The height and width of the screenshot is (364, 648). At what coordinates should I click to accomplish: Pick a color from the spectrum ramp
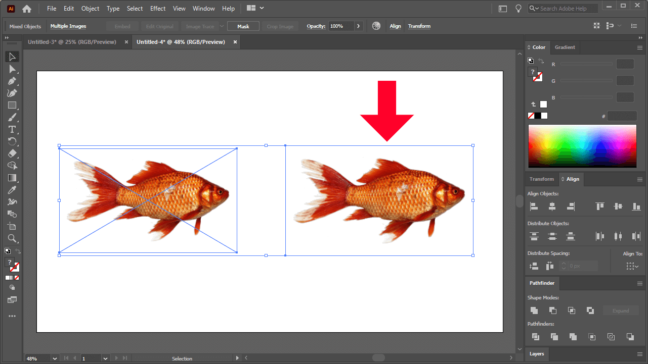click(x=582, y=146)
